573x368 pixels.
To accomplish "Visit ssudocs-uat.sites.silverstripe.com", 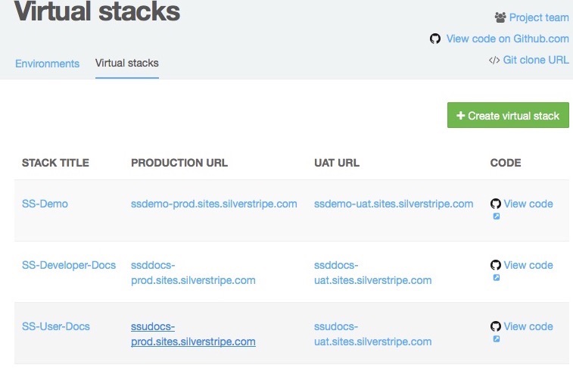I will 372,334.
